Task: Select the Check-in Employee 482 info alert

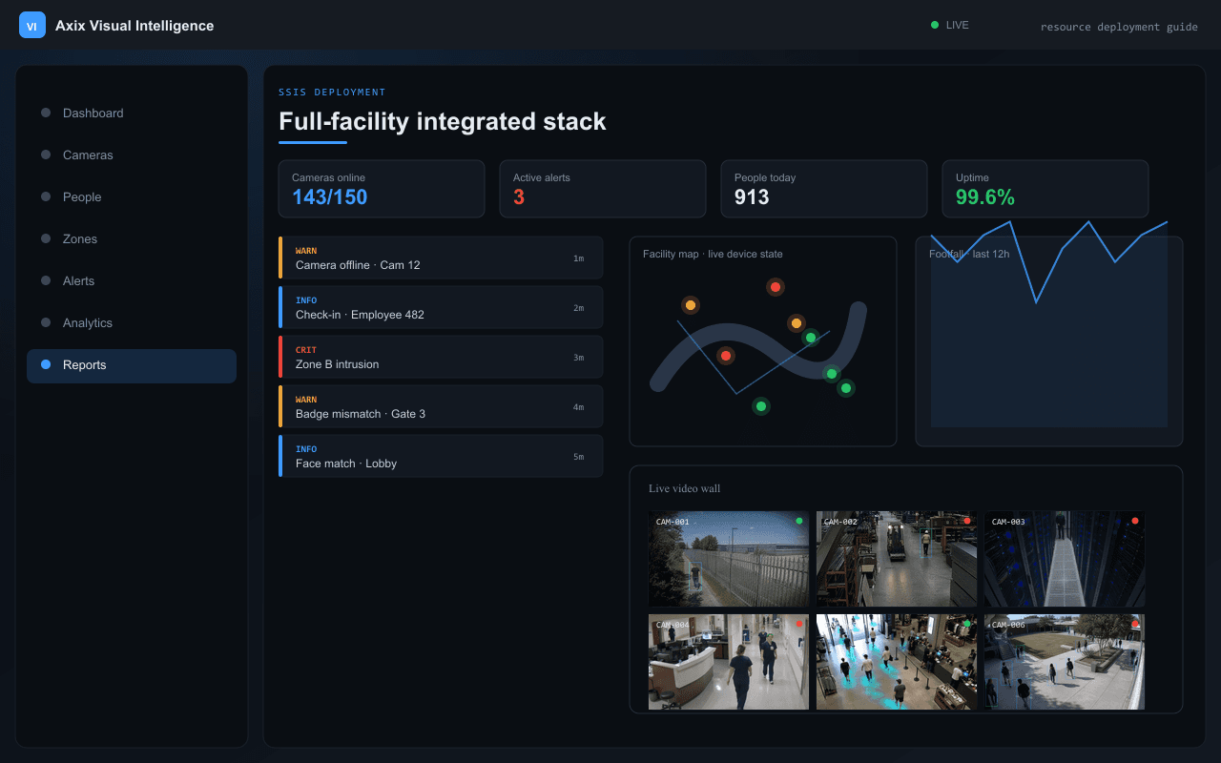Action: click(x=441, y=307)
